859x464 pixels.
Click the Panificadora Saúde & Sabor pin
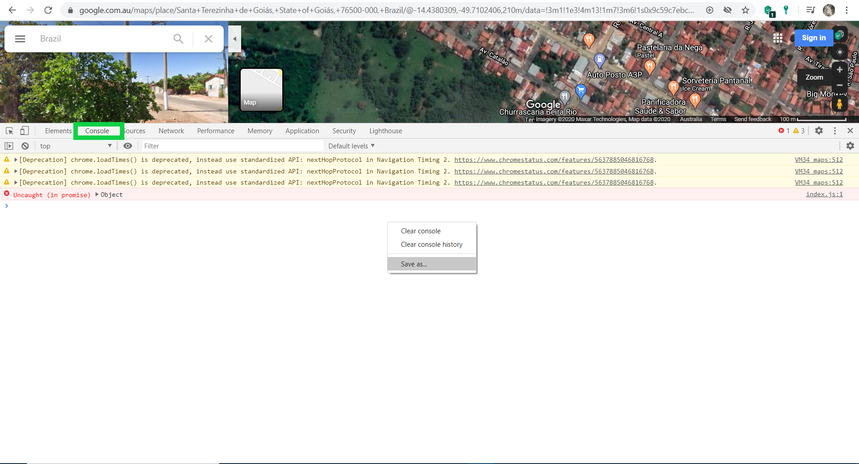(x=695, y=100)
